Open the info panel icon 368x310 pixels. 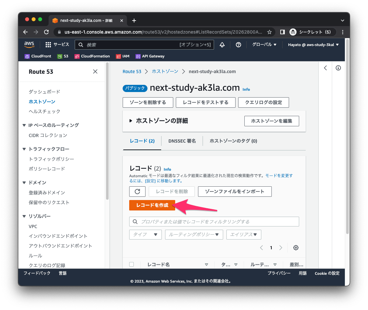click(x=338, y=68)
